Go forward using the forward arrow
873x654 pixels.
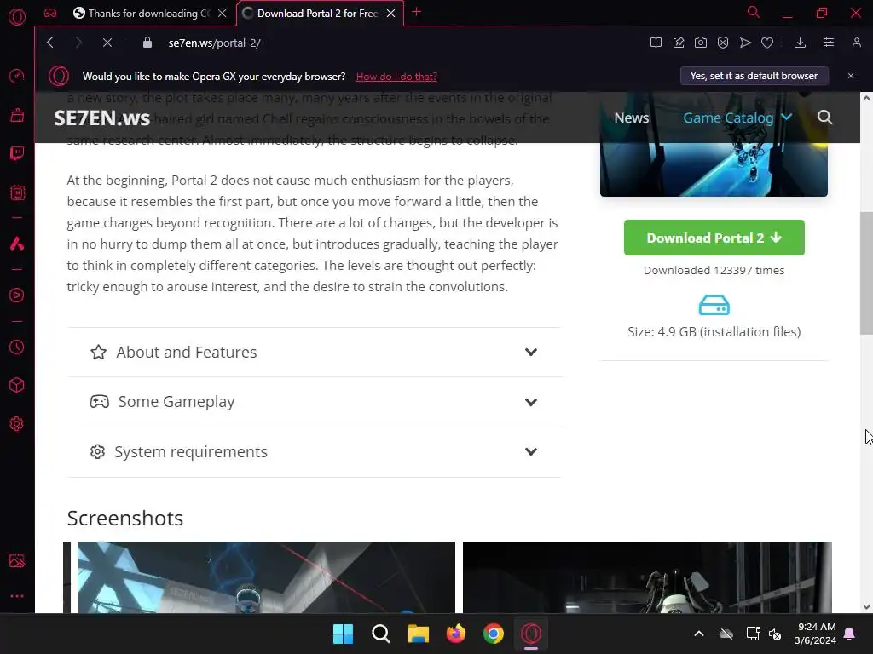point(78,43)
